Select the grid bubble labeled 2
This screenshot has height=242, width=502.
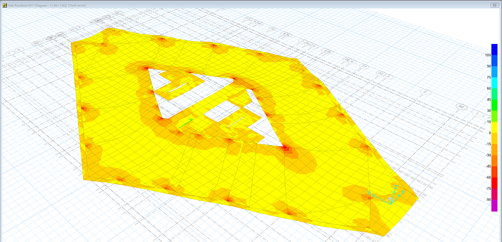[425, 92]
